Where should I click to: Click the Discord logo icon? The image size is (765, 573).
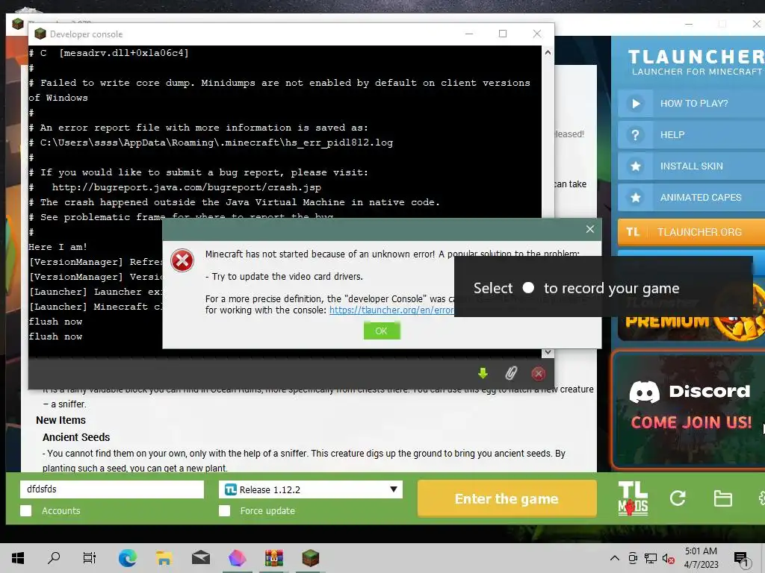[x=645, y=392]
